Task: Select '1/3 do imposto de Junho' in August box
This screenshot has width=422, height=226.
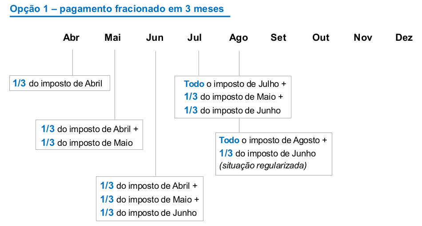Action: tap(267, 153)
